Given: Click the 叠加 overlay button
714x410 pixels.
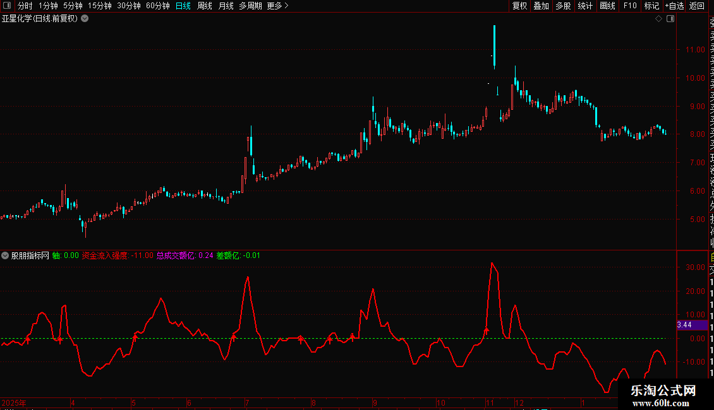Looking at the screenshot, I should [542, 6].
